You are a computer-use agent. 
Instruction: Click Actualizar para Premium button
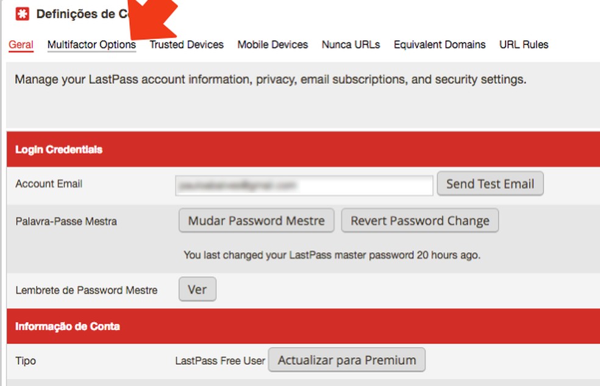coord(346,360)
